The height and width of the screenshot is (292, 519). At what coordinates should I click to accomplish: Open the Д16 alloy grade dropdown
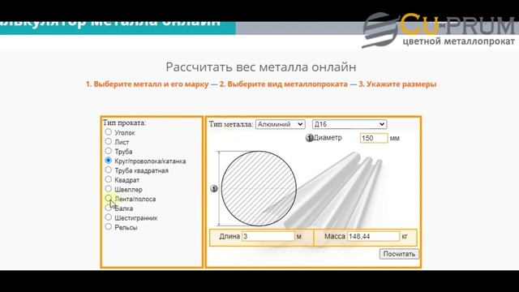point(350,124)
